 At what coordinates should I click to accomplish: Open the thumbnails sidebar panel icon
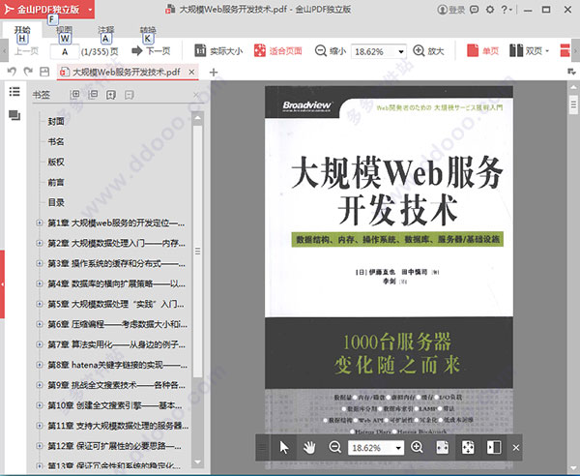point(14,115)
